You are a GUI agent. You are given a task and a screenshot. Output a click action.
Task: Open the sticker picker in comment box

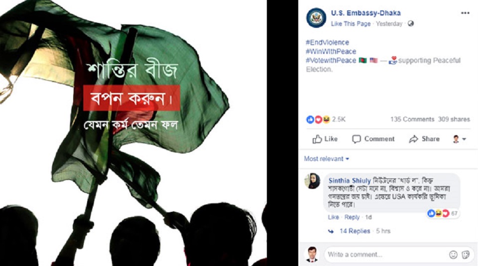(x=466, y=255)
